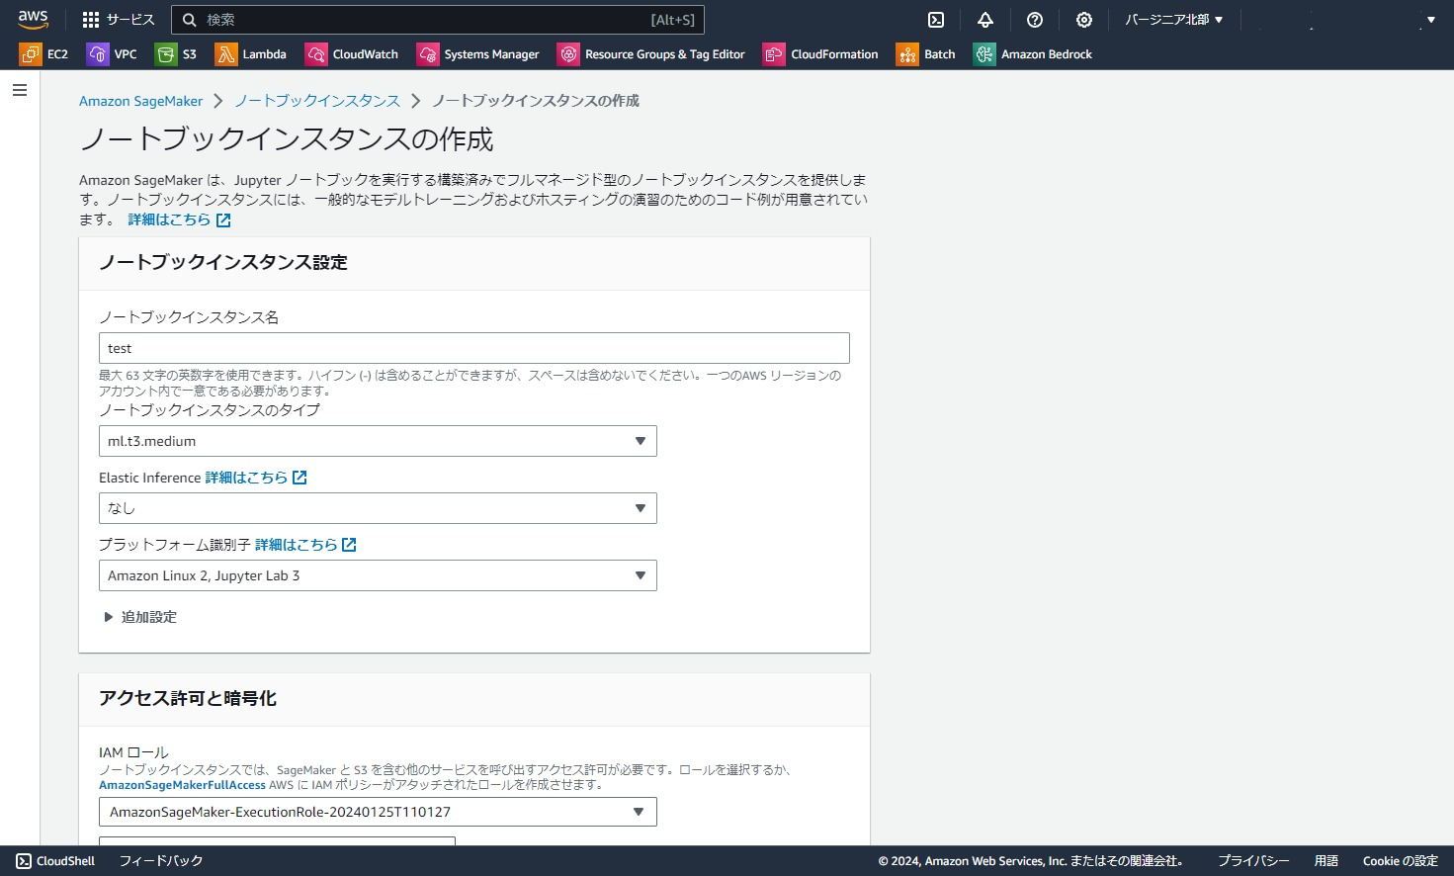This screenshot has height=876, width=1454.
Task: Click the AWS logo home icon
Action: tap(33, 20)
